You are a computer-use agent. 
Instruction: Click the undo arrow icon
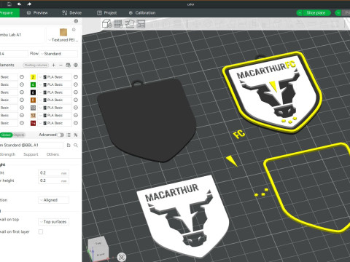coord(19,4)
